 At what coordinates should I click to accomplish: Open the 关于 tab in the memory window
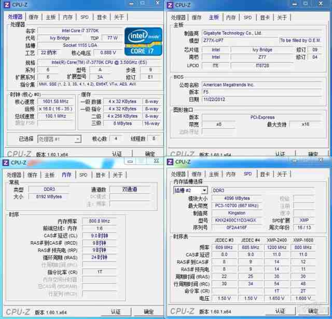tap(118, 175)
